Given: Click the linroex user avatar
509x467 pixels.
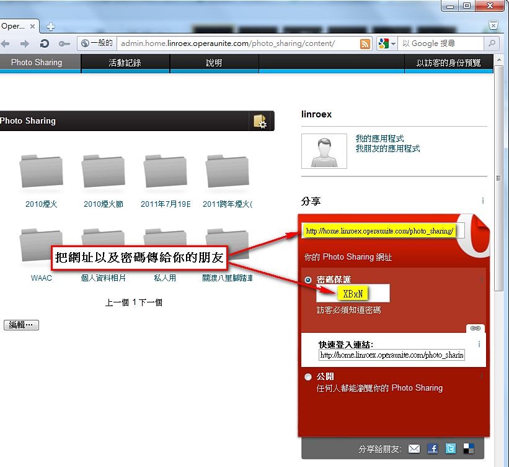Looking at the screenshot, I should click(x=324, y=151).
